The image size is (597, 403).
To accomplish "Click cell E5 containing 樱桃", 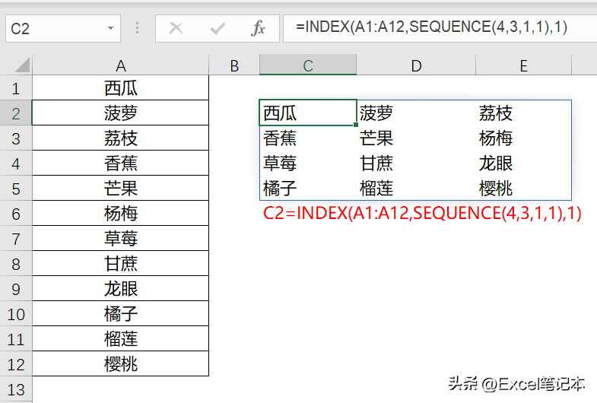I will (523, 188).
